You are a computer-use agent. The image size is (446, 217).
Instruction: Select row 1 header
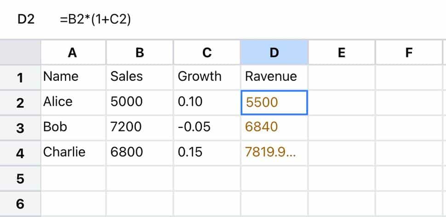pyautogui.click(x=20, y=77)
